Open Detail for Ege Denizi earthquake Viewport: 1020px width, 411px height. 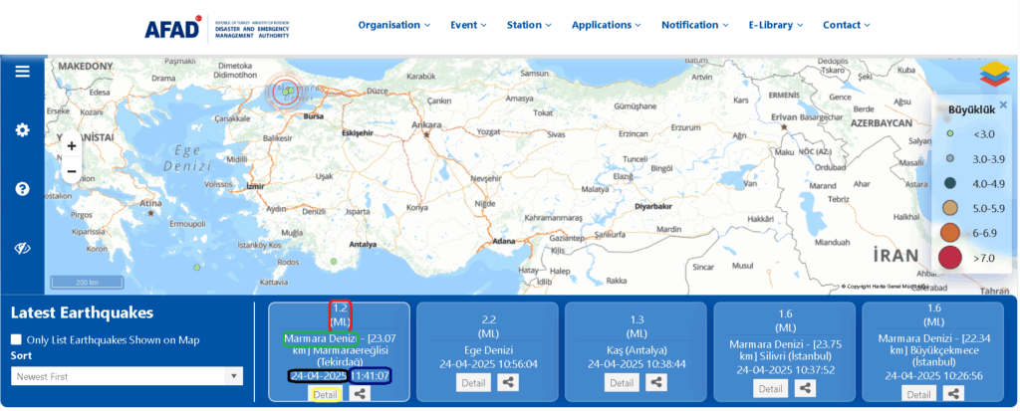coord(473,382)
